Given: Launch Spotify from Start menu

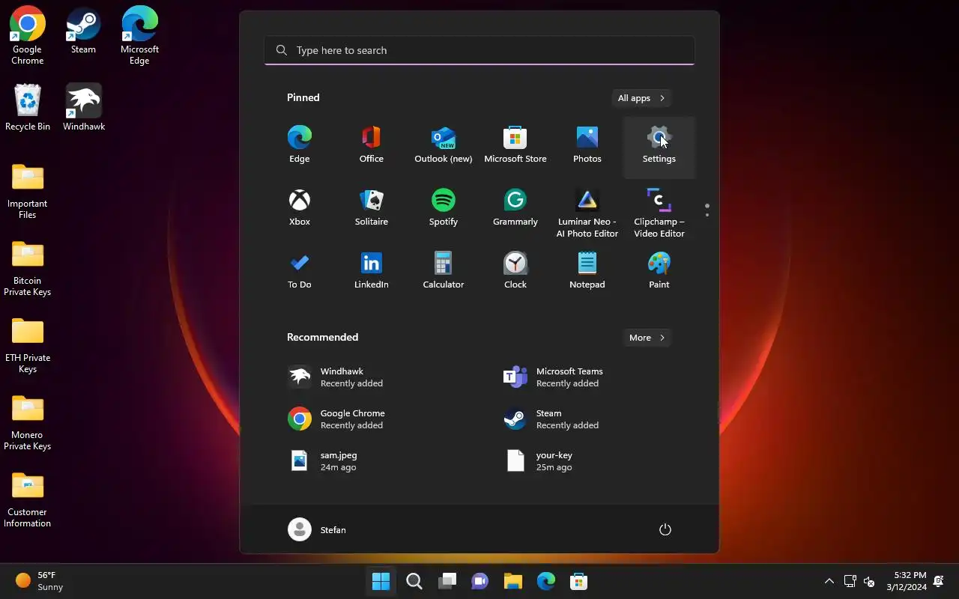Looking at the screenshot, I should [x=444, y=209].
